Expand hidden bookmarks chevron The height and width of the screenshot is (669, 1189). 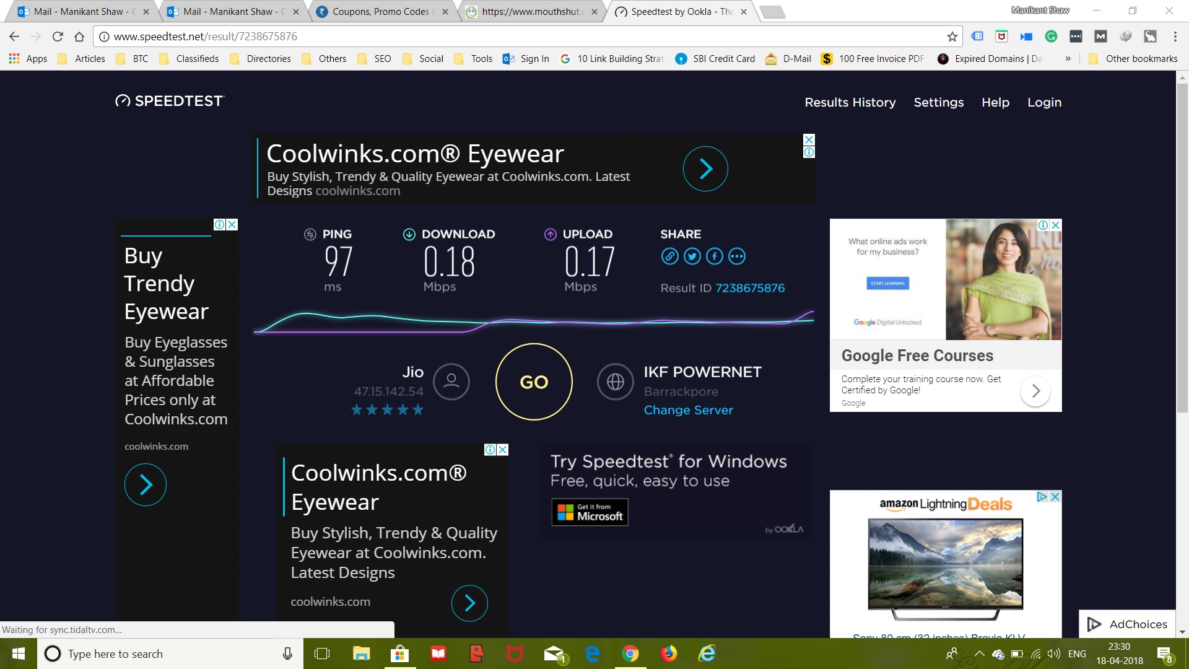pos(1068,59)
